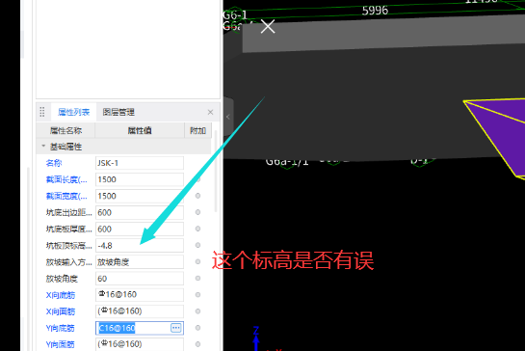The width and height of the screenshot is (525, 351).
Task: Select the Y向面筋 property label
Action: tap(61, 344)
